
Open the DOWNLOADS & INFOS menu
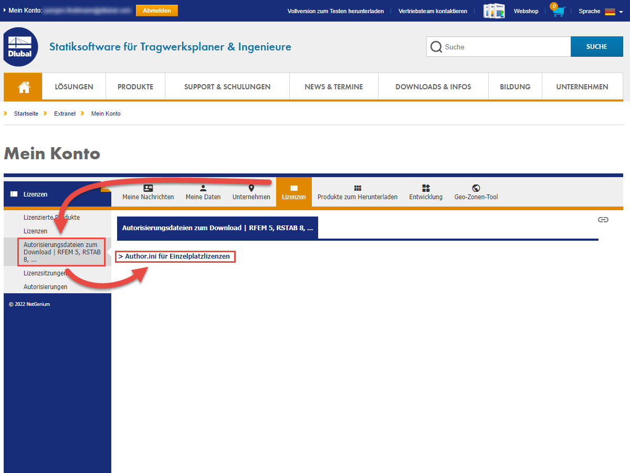coord(433,86)
